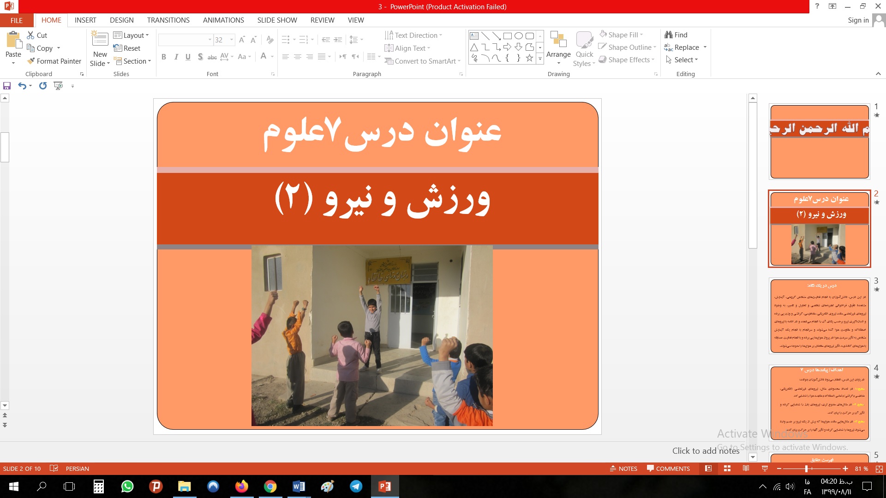Click the Undo arrow icon
This screenshot has height=498, width=886.
tap(22, 86)
